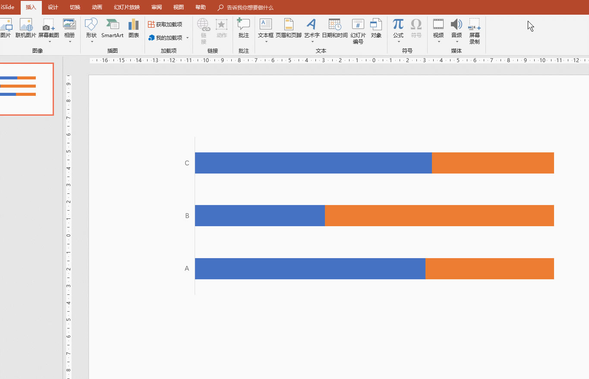Open the 幻灯片放映 tab
The image size is (589, 379).
click(127, 7)
